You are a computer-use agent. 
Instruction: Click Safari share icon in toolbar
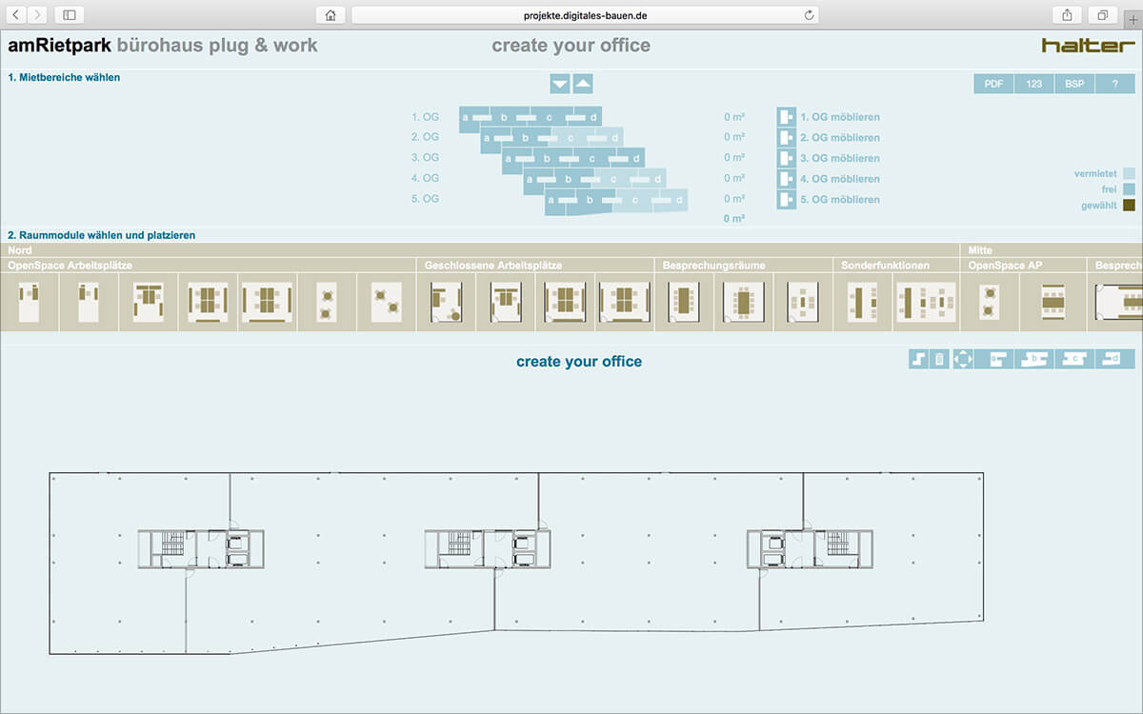click(x=1066, y=15)
